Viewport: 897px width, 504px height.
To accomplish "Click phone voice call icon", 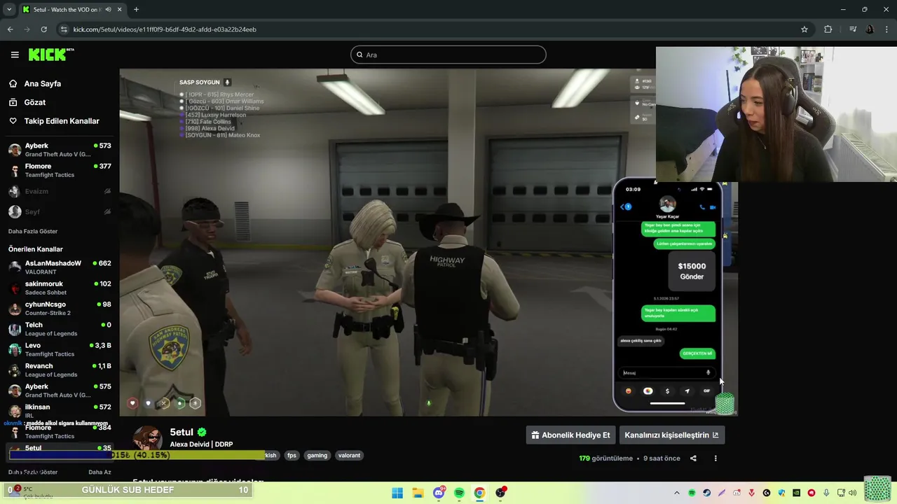I will tap(702, 207).
